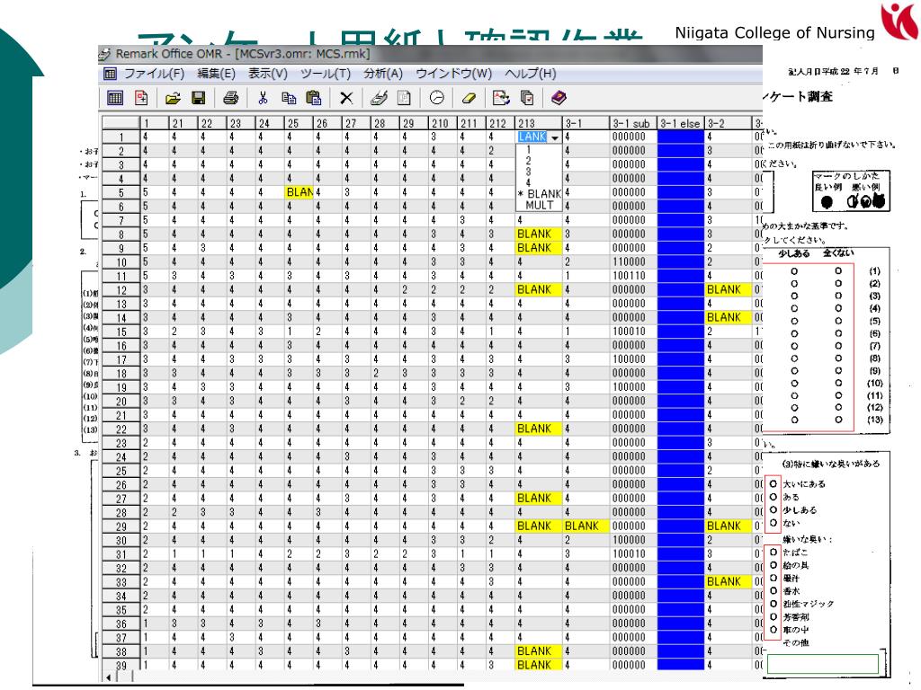Click the scroll-left arrow below the grid
Viewport: 921px width, 690px height.
click(108, 677)
